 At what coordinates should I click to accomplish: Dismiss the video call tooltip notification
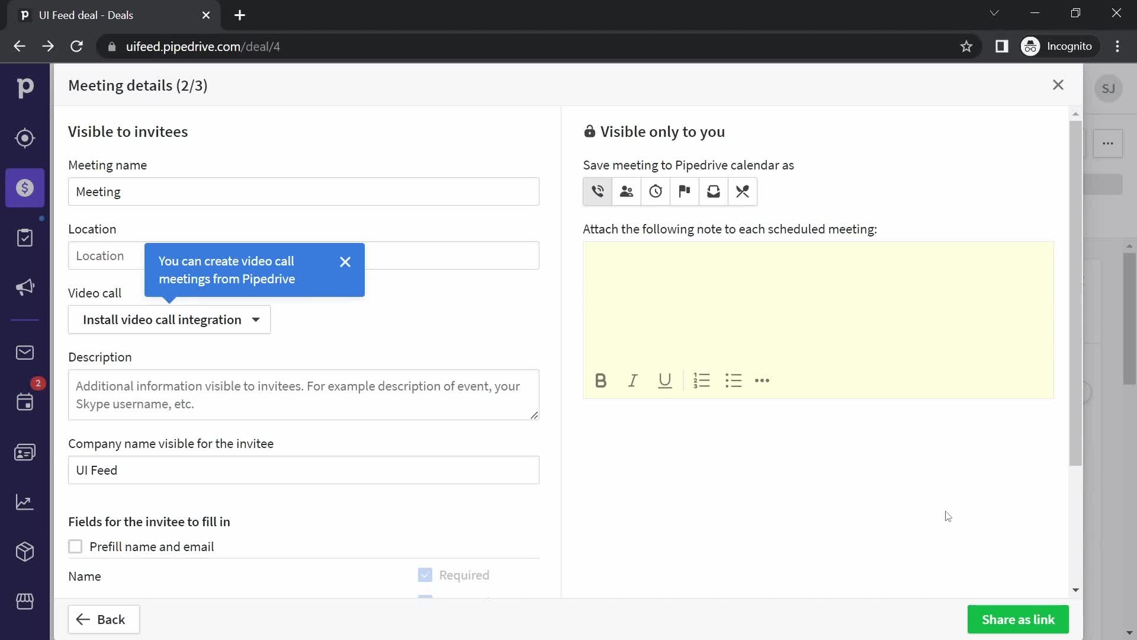345,262
